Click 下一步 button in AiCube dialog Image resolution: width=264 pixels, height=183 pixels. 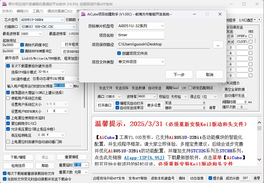point(179,74)
